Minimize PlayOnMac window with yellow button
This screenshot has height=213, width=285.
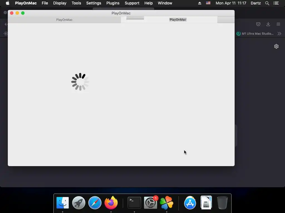[x=17, y=13]
